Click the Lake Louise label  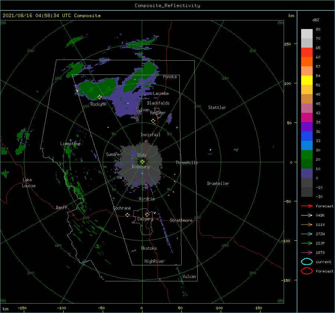coord(29,183)
